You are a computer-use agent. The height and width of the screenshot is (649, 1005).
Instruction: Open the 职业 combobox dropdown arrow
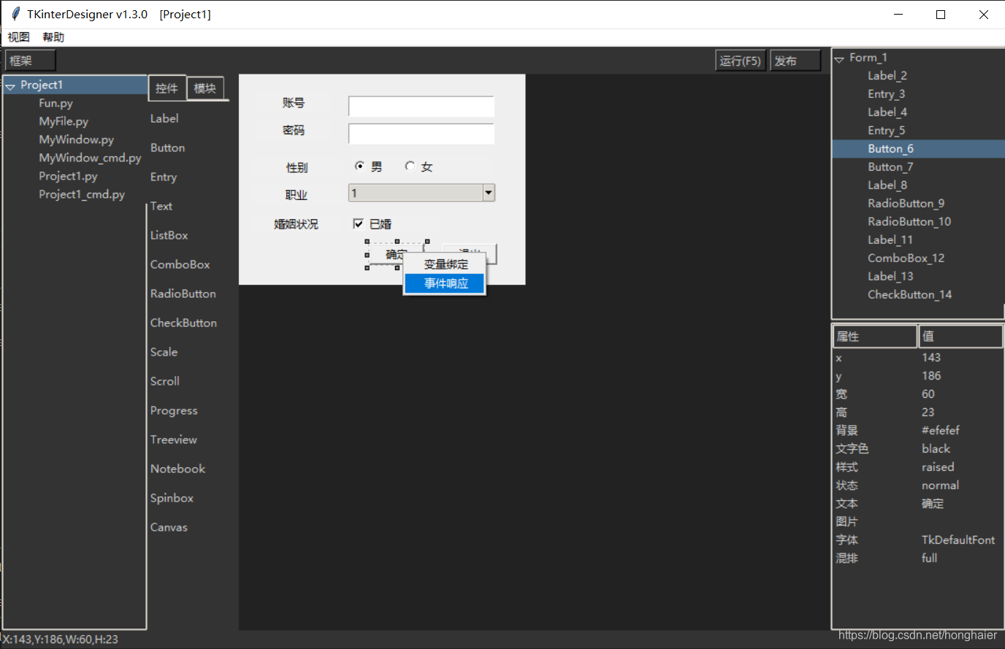[x=489, y=193]
